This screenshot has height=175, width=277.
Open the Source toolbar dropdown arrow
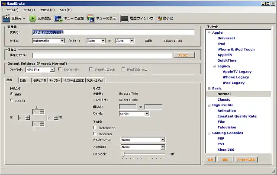click(x=24, y=19)
